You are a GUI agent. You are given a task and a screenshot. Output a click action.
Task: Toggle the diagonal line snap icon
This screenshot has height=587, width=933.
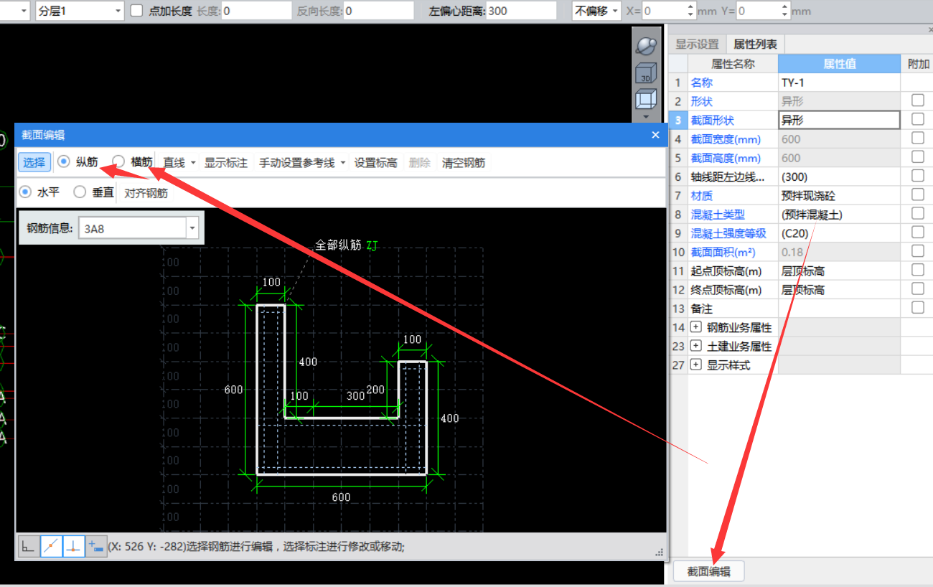(x=51, y=546)
